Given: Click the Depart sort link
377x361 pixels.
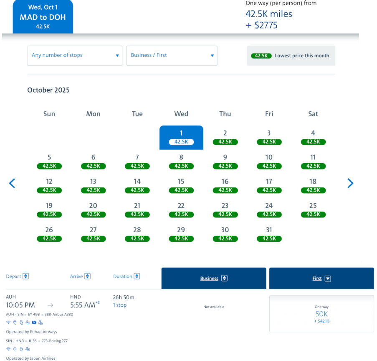Looking at the screenshot, I should click(x=13, y=276).
